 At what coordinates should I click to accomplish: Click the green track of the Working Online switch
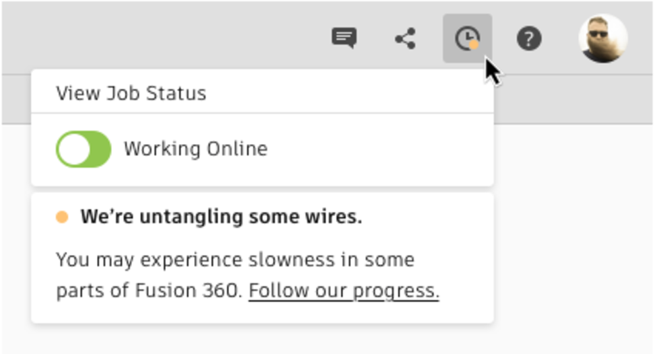point(98,149)
